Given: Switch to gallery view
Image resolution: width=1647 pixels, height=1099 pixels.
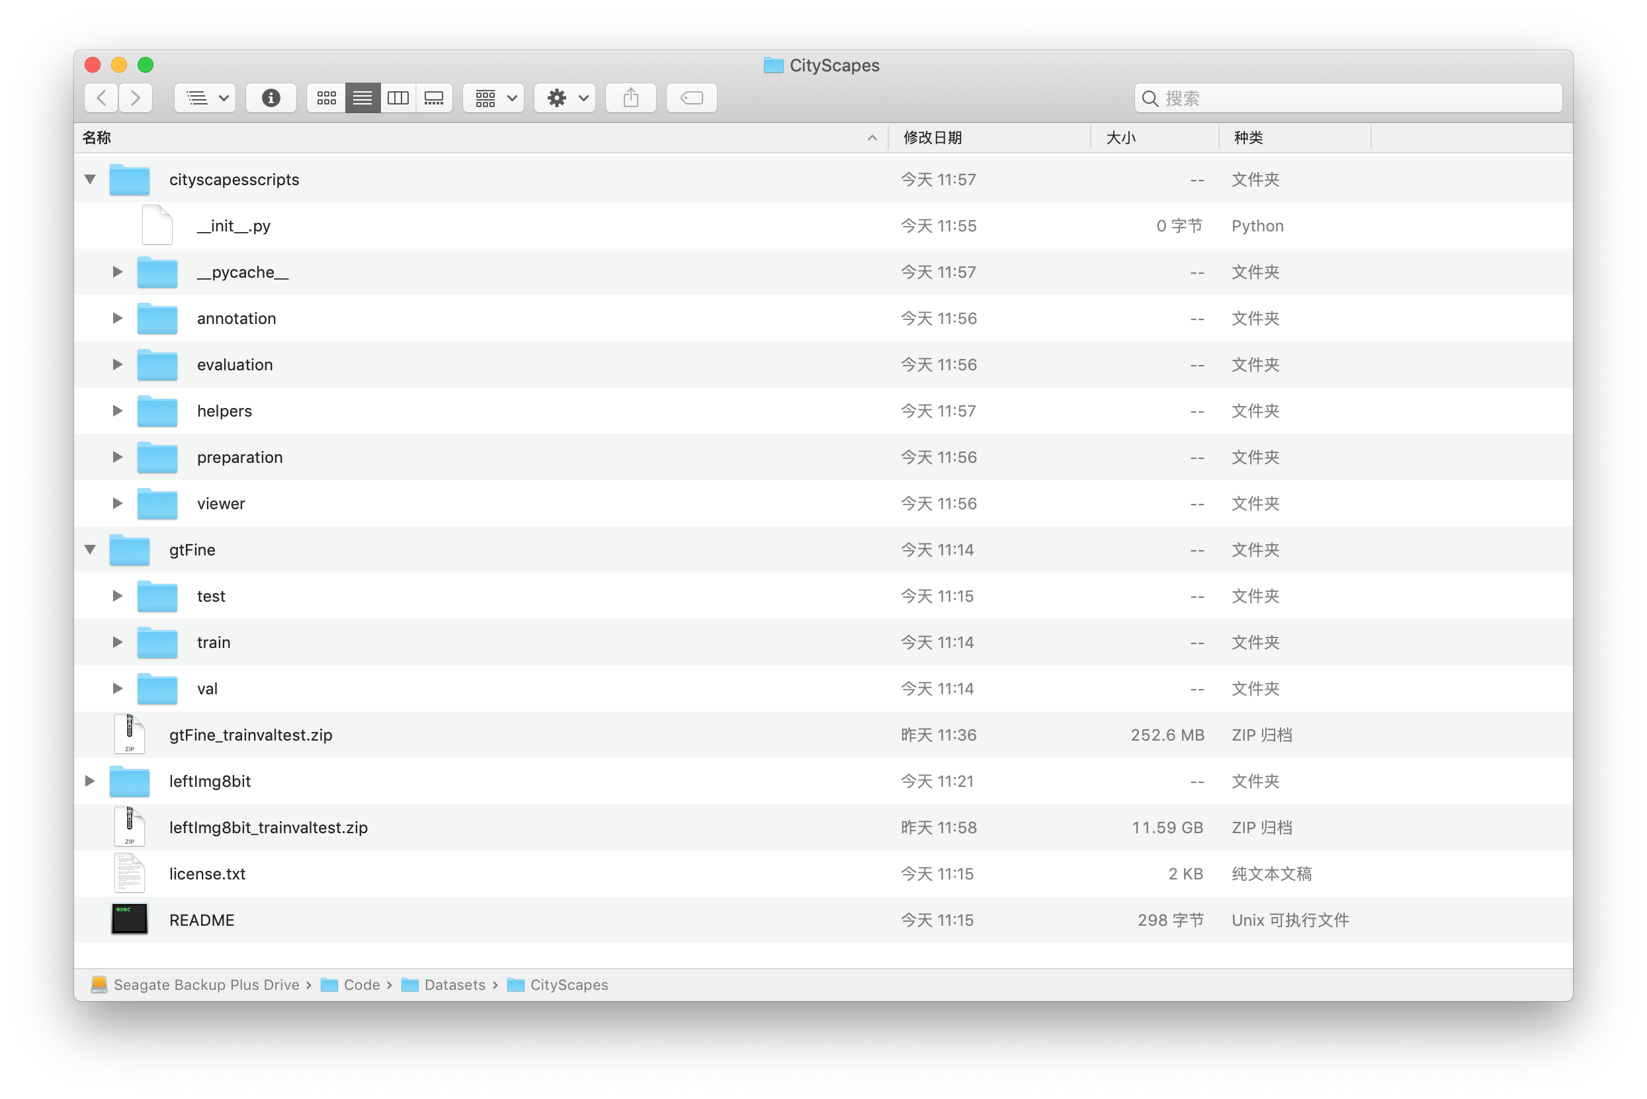Looking at the screenshot, I should point(434,97).
